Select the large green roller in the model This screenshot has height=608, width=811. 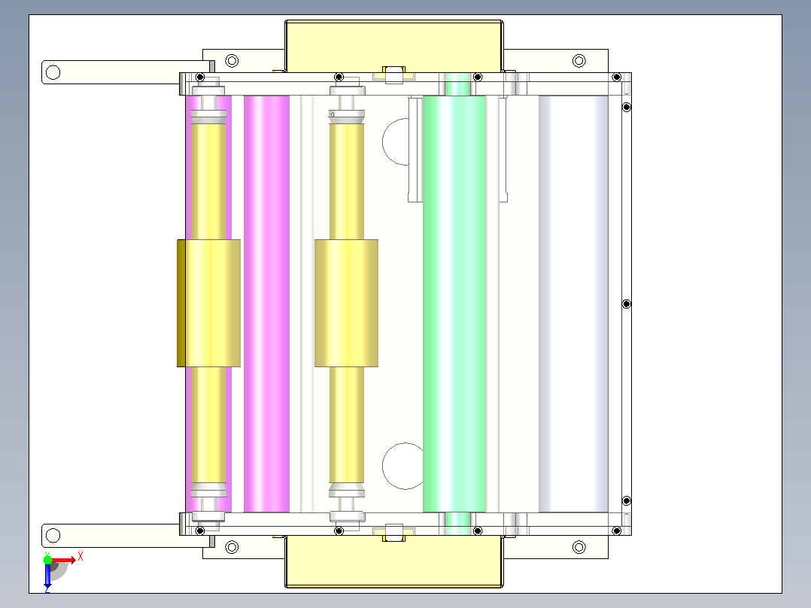(x=454, y=304)
